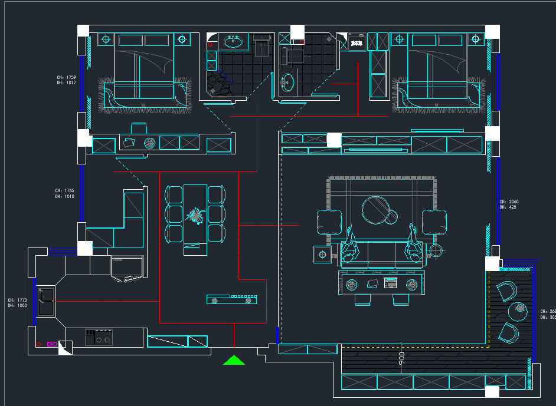
Task: Click the top-left bedroom's left nightstand lamp
Action: [106, 39]
